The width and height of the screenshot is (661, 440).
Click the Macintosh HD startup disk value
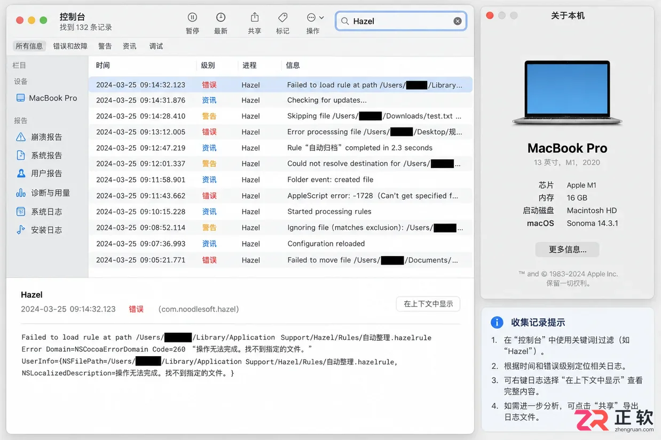tap(592, 211)
